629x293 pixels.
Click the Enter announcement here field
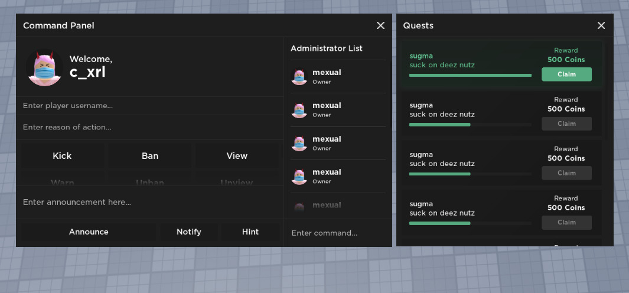click(x=148, y=203)
